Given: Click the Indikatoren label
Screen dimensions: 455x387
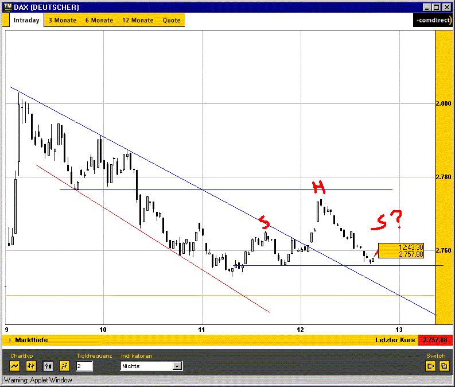Looking at the screenshot, I should coord(137,355).
